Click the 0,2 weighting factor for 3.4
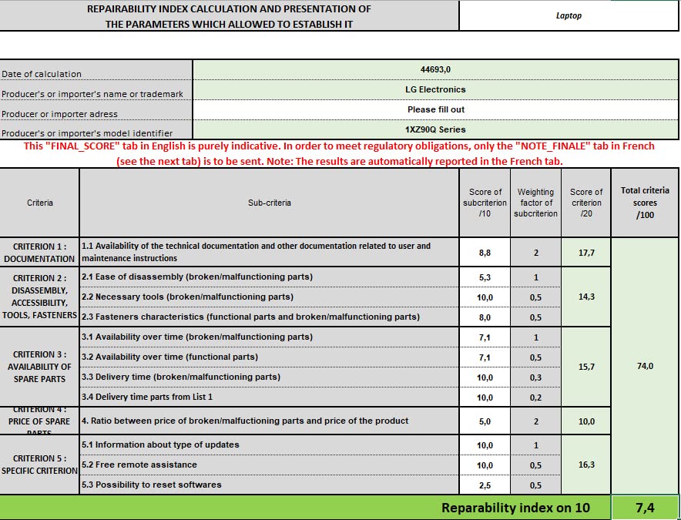Image resolution: width=681 pixels, height=520 pixels. pos(535,398)
